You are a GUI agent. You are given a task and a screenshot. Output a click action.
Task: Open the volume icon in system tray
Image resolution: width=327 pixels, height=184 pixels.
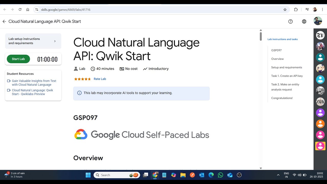(x=299, y=175)
